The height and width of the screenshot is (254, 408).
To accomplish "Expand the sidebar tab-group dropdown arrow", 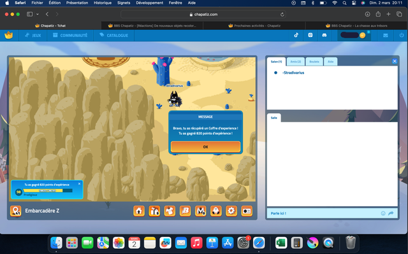I will tap(38, 14).
